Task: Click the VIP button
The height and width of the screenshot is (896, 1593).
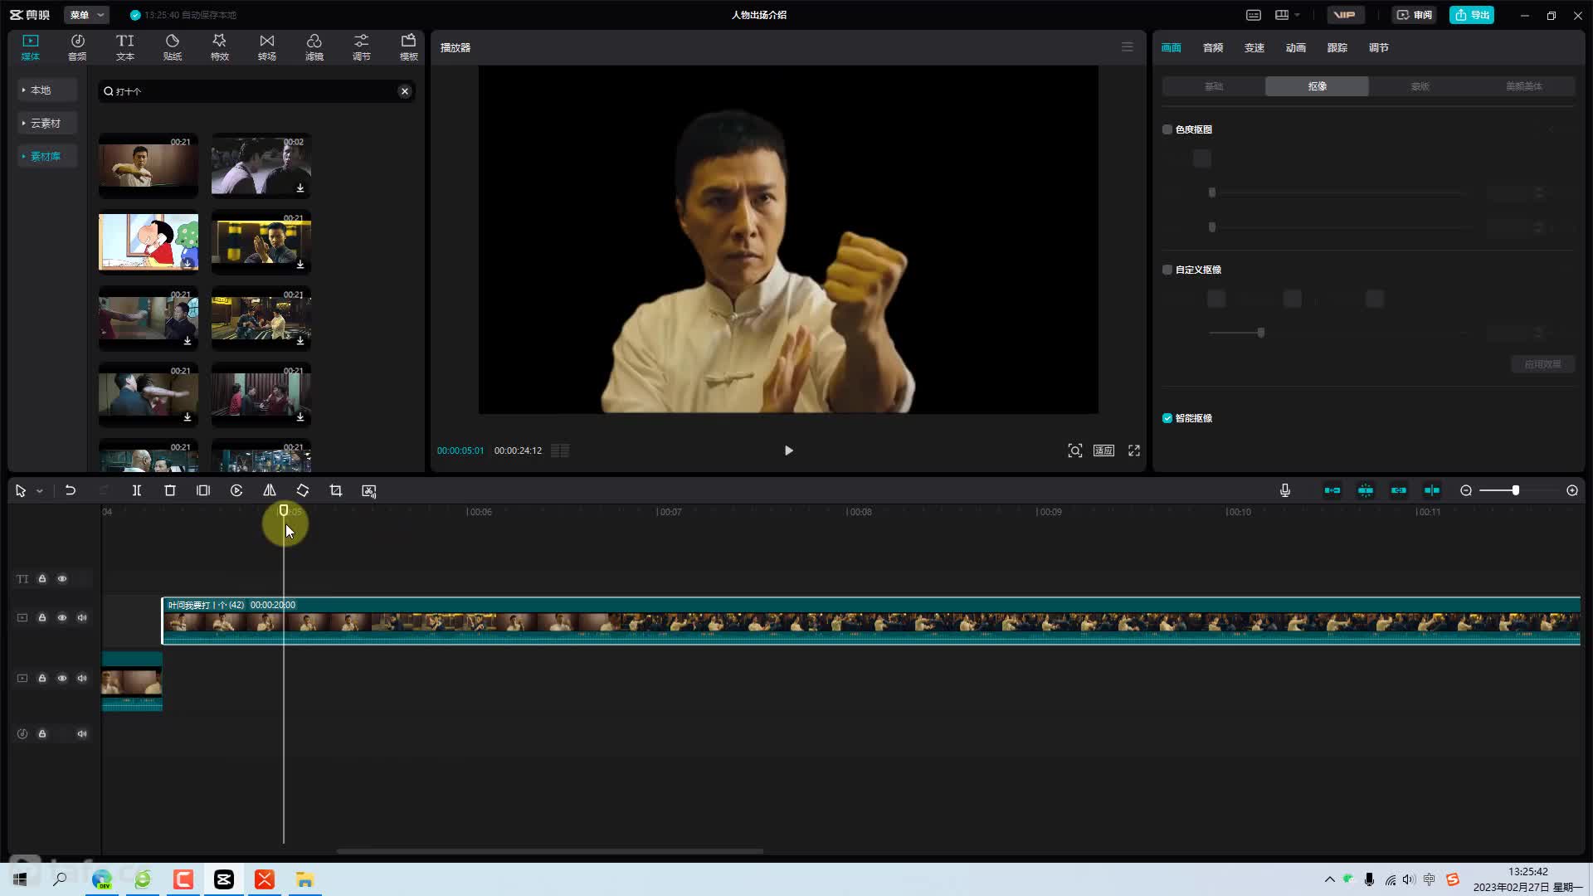Action: [1345, 15]
